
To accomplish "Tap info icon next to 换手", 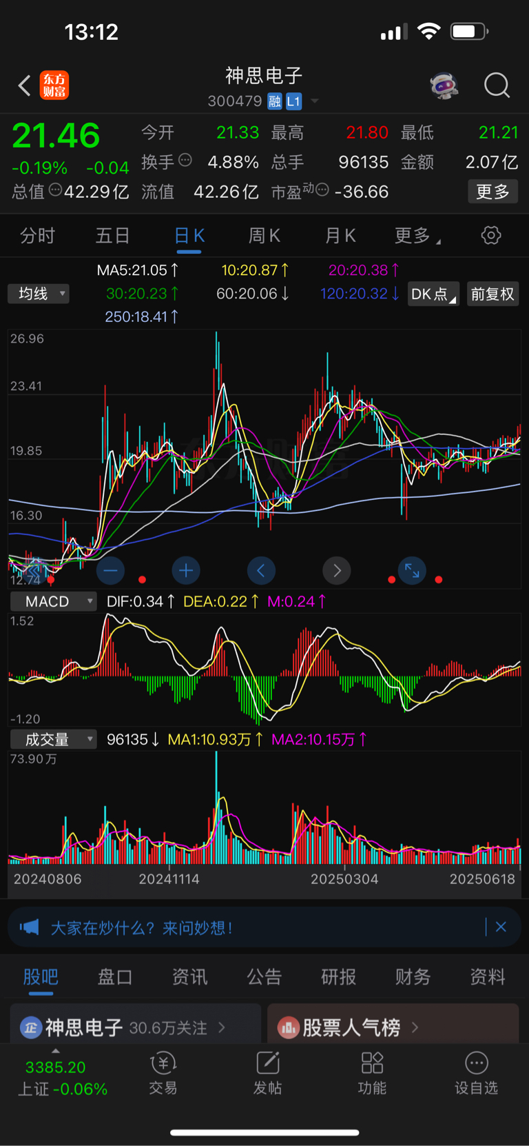I will tap(185, 161).
